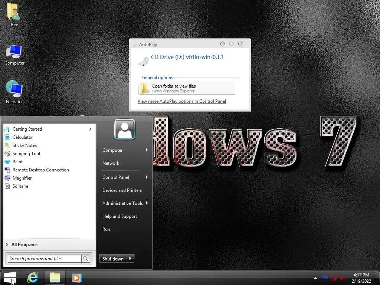Image resolution: width=380 pixels, height=285 pixels.
Task: Open View more AutoPlay options link
Action: [182, 101]
